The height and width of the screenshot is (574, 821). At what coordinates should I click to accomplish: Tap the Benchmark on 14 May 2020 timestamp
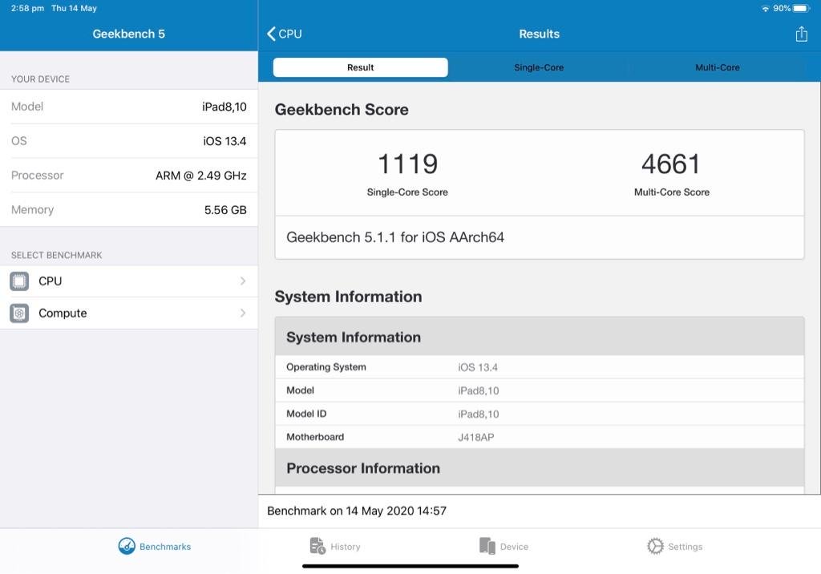[x=357, y=511]
